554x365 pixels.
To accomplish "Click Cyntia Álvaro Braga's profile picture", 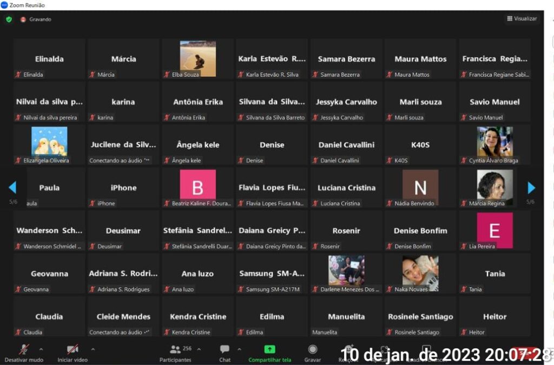I will pos(494,142).
